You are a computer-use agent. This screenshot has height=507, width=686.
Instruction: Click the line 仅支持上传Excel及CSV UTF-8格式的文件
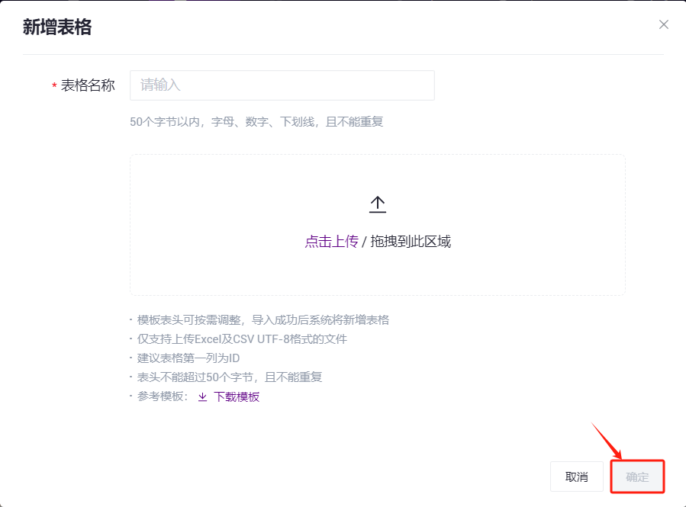[242, 339]
